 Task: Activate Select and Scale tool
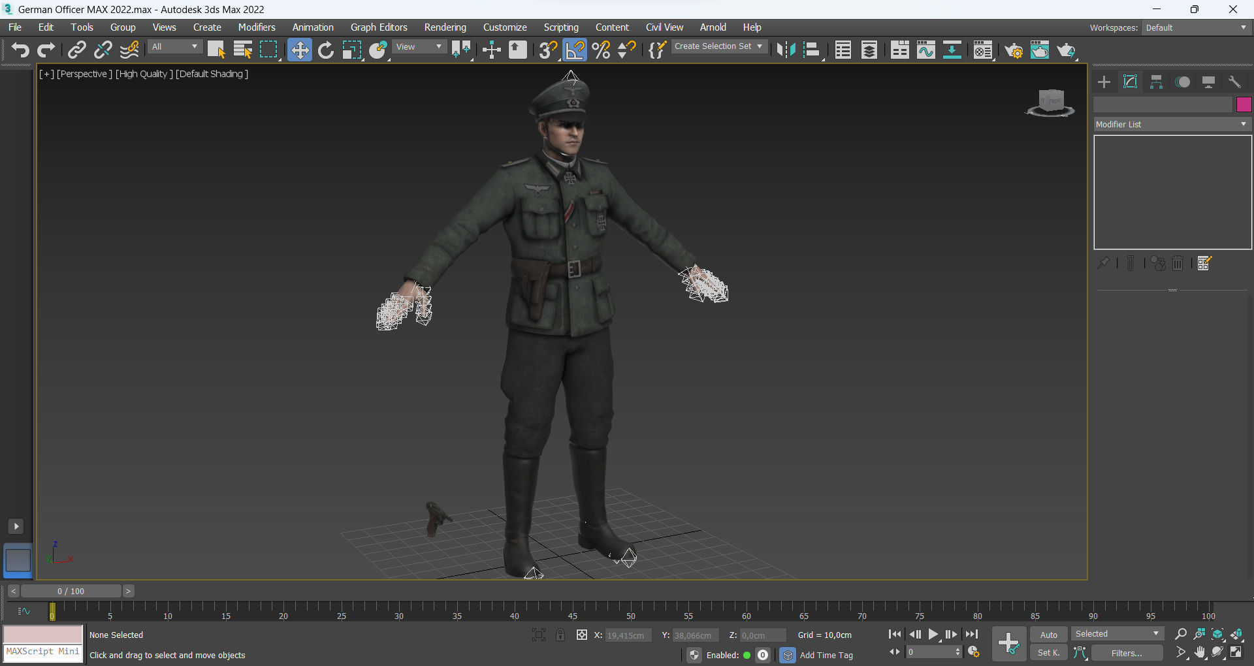point(351,50)
